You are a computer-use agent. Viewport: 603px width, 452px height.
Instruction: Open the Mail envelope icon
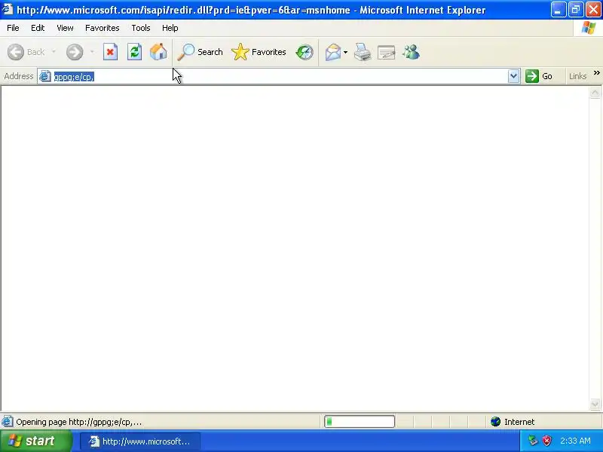pos(333,52)
